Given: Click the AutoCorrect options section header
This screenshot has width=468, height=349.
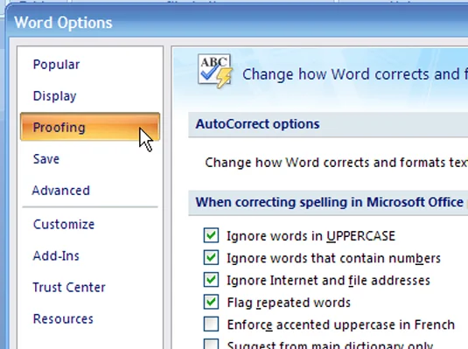Looking at the screenshot, I should pos(328,124).
